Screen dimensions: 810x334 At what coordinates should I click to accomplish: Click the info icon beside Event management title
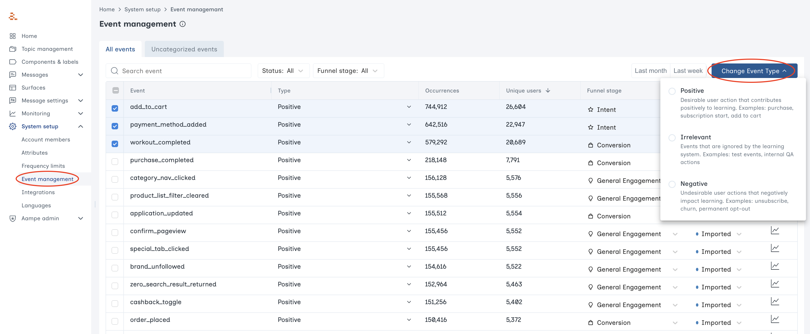pos(182,24)
